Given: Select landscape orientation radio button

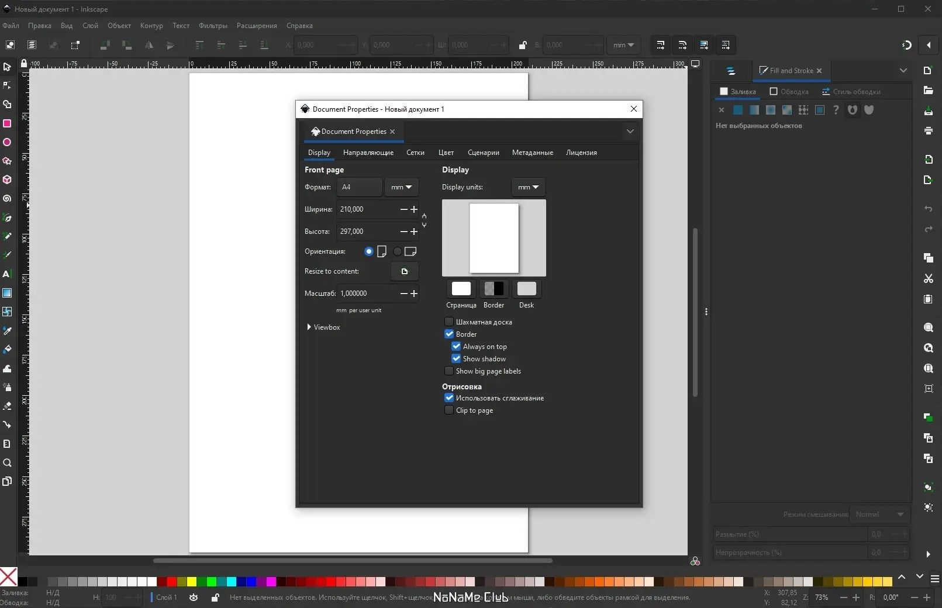Looking at the screenshot, I should click(x=398, y=251).
